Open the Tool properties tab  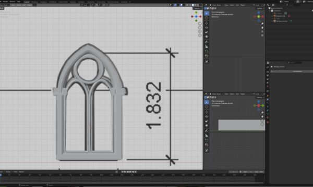(268, 68)
